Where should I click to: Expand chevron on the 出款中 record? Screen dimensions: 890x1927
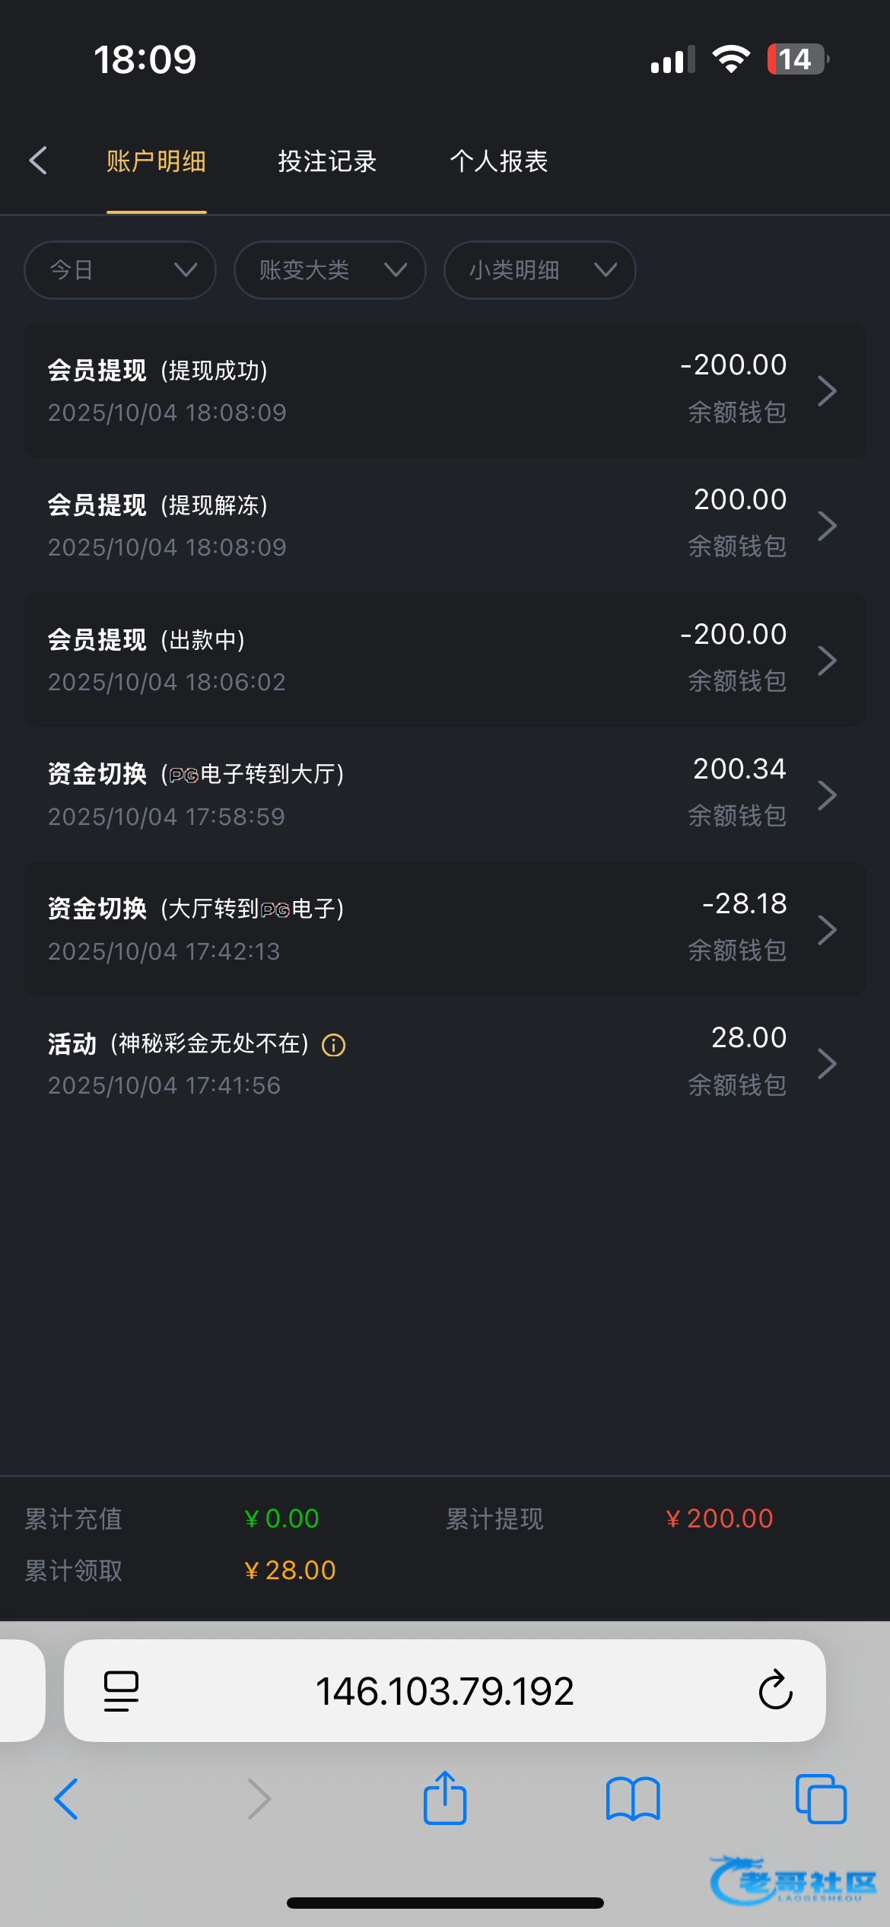click(827, 661)
